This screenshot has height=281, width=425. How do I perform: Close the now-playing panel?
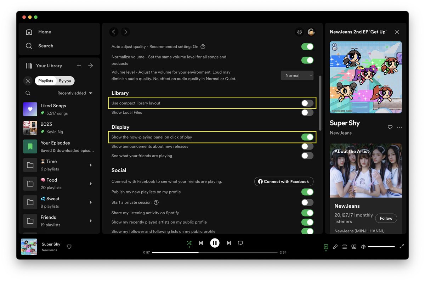pyautogui.click(x=397, y=32)
